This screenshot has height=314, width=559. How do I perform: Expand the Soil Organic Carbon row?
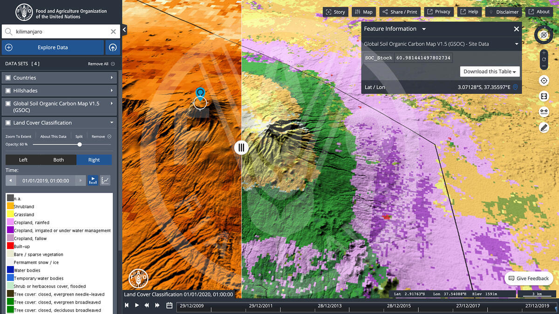coord(112,104)
